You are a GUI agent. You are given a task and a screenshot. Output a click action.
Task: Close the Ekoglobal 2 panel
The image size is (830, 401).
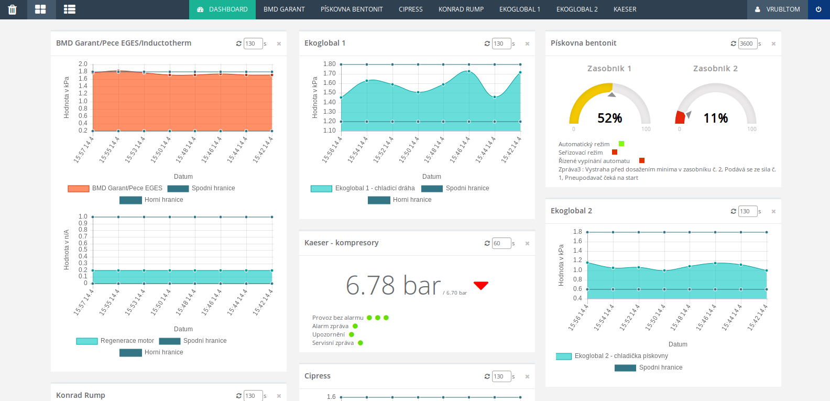tap(773, 211)
